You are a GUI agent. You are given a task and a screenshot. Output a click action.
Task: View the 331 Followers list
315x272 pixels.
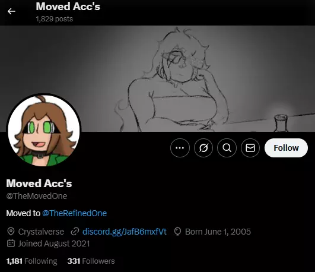click(x=91, y=261)
